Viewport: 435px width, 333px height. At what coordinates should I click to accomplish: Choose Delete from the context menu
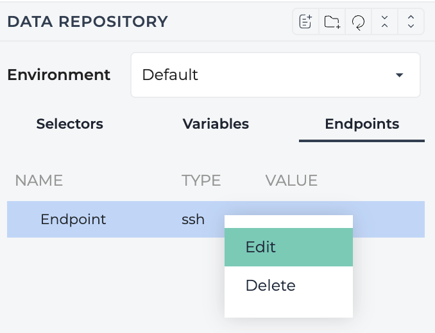coord(289,286)
